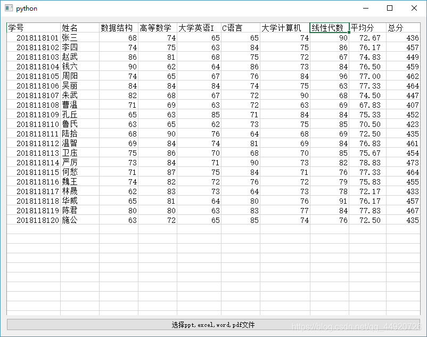The width and height of the screenshot is (427, 337).
Task: Click the total score 454
Action: (x=404, y=153)
